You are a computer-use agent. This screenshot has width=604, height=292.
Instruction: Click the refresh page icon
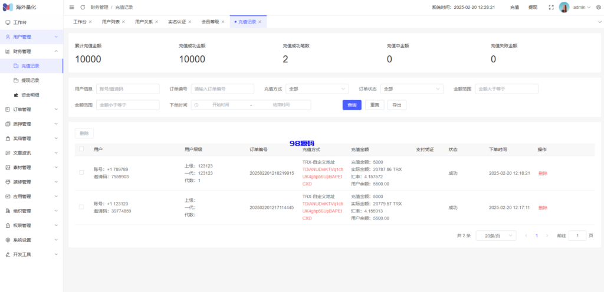coord(83,7)
